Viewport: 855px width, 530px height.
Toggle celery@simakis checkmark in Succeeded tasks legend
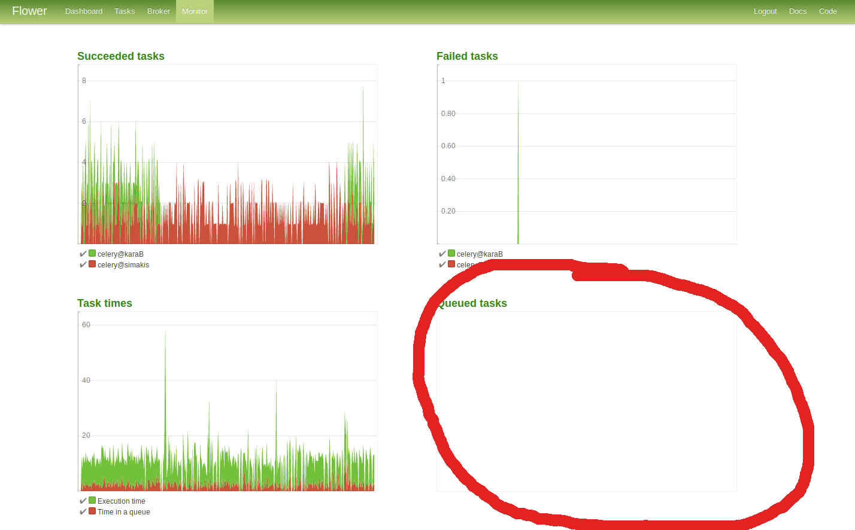[83, 265]
